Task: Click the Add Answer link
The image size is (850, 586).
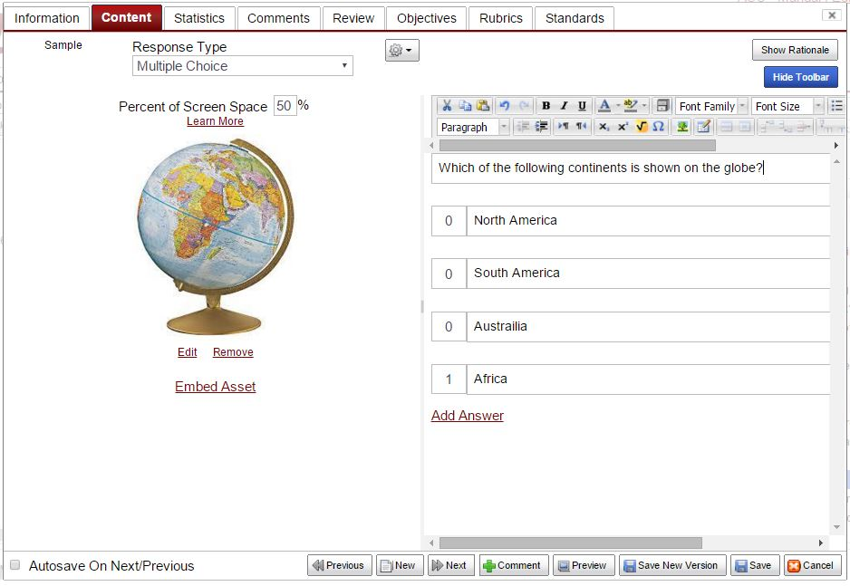Action: 468,415
